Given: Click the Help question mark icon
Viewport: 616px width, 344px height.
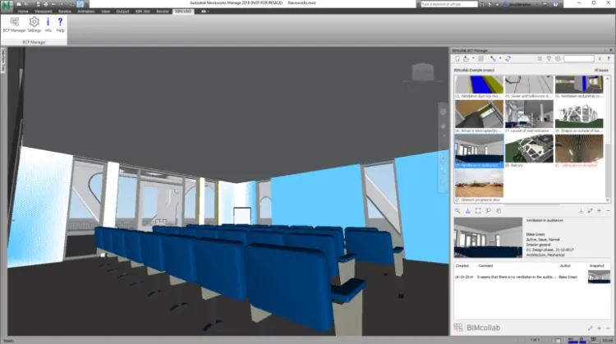Looking at the screenshot, I should point(60,24).
